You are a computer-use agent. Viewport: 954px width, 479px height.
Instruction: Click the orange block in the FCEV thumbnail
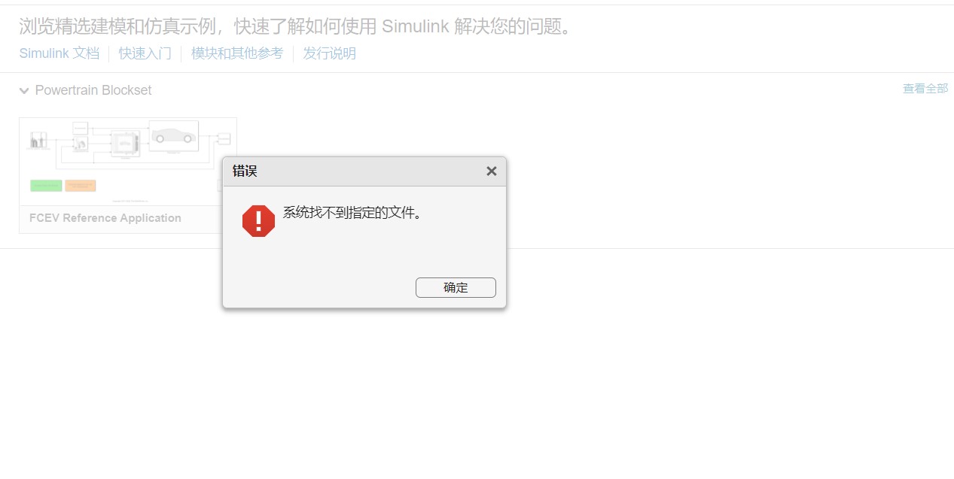81,186
